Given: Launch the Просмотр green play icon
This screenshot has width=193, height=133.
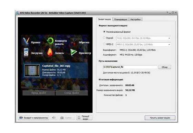Looking at the screenshot, I should [74, 52].
